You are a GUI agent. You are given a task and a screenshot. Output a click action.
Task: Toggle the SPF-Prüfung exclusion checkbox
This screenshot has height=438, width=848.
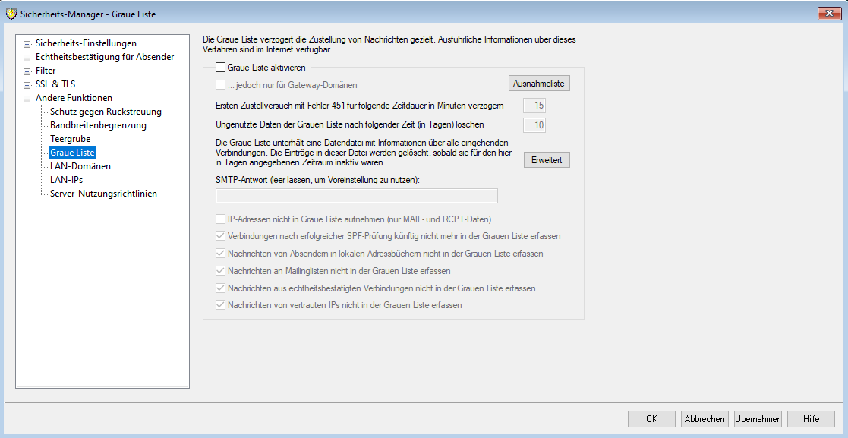coord(221,236)
